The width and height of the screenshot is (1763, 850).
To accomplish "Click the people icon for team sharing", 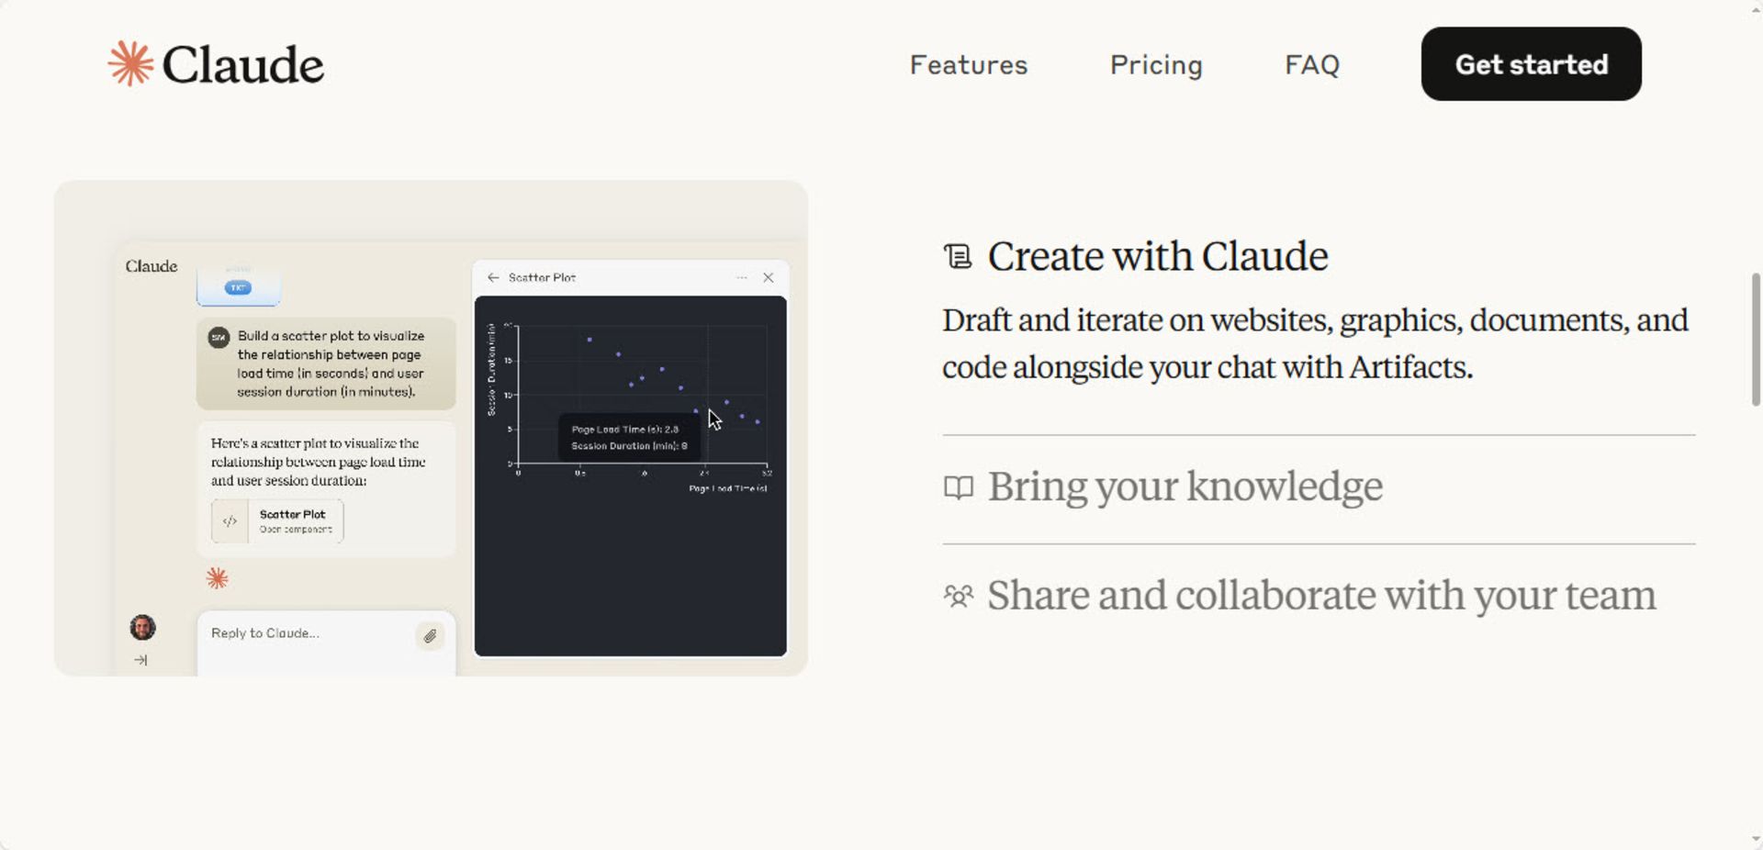I will point(958,597).
